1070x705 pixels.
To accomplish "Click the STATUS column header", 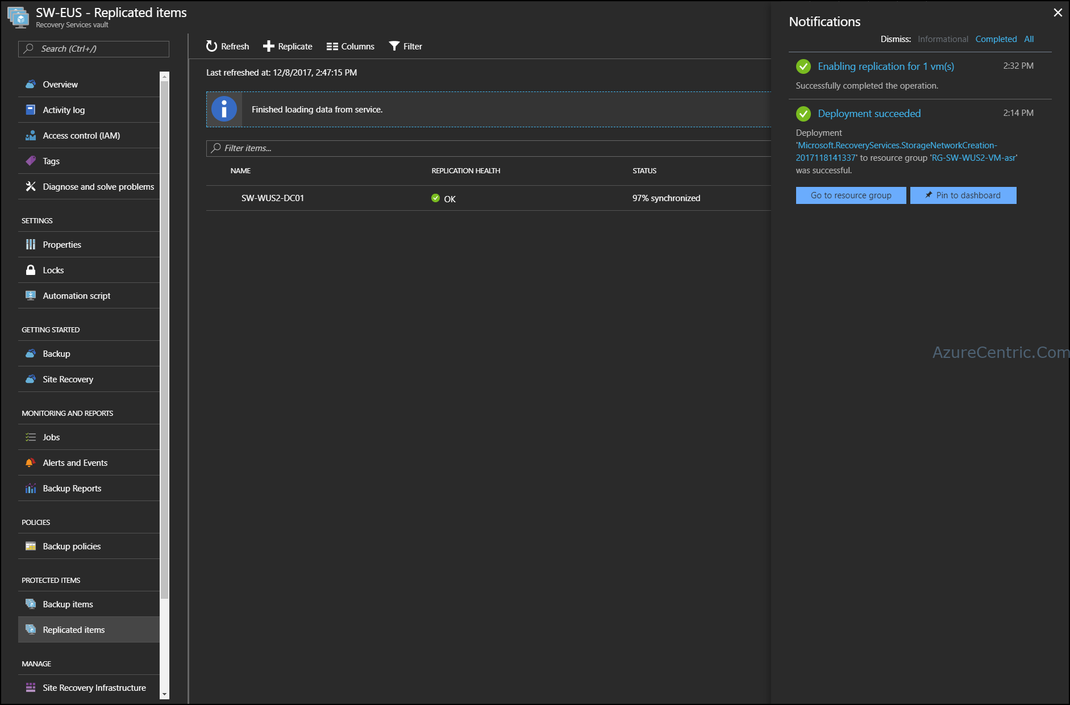I will click(x=644, y=171).
